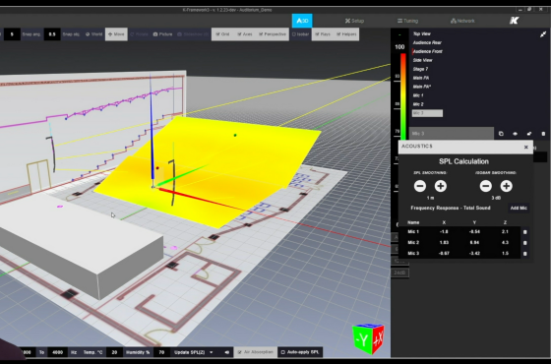Toggle visibility eye icon for Mic 3
This screenshot has width=551, height=364.
[x=515, y=134]
